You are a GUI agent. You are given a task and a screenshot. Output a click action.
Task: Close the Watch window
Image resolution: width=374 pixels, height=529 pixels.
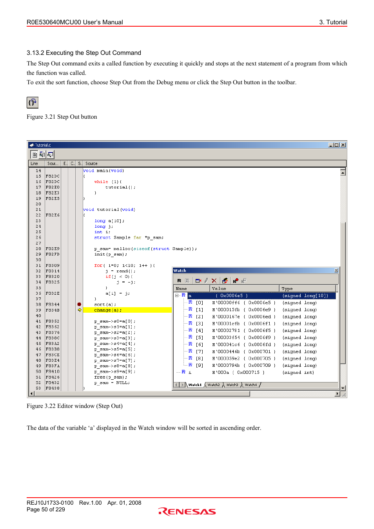(x=336, y=270)
